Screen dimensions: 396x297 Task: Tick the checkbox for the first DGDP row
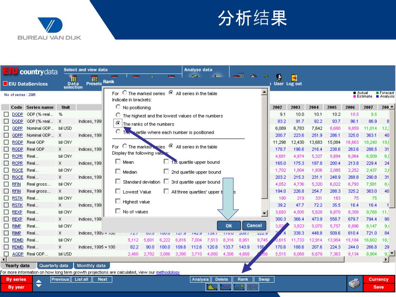tap(6, 114)
